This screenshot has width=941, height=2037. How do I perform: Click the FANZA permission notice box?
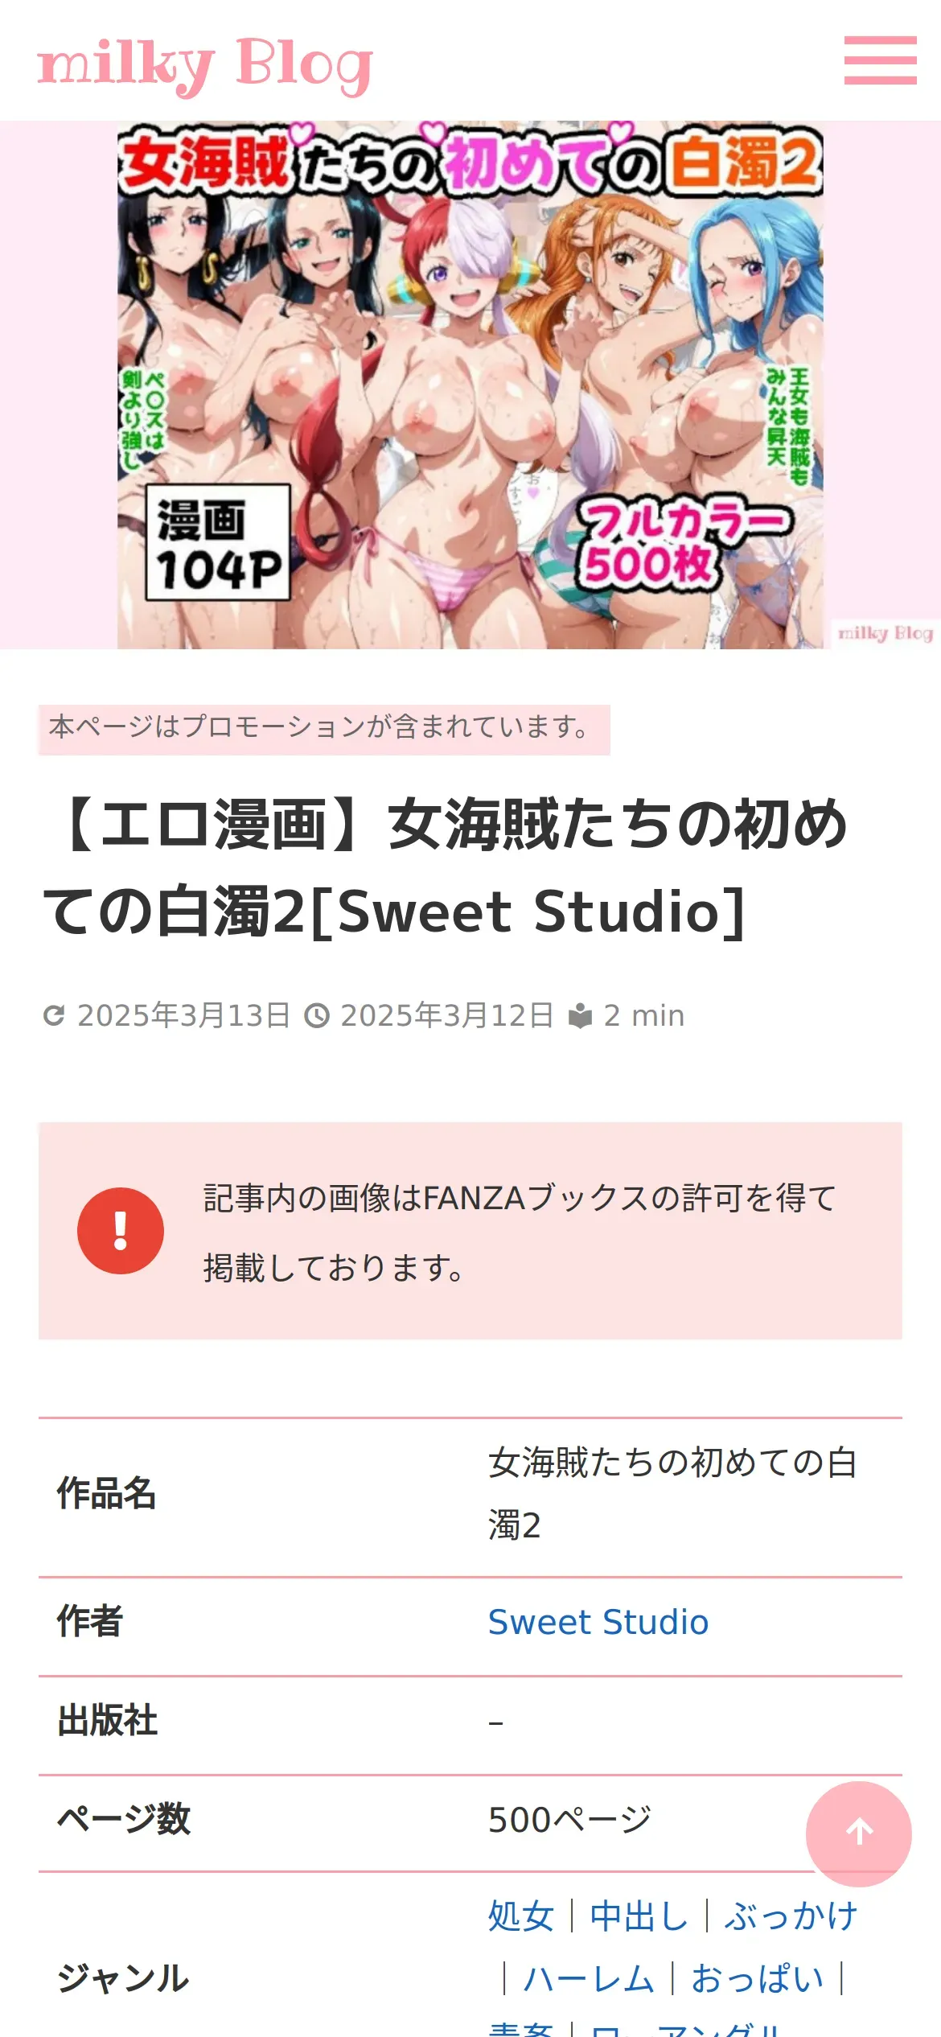470,1231
